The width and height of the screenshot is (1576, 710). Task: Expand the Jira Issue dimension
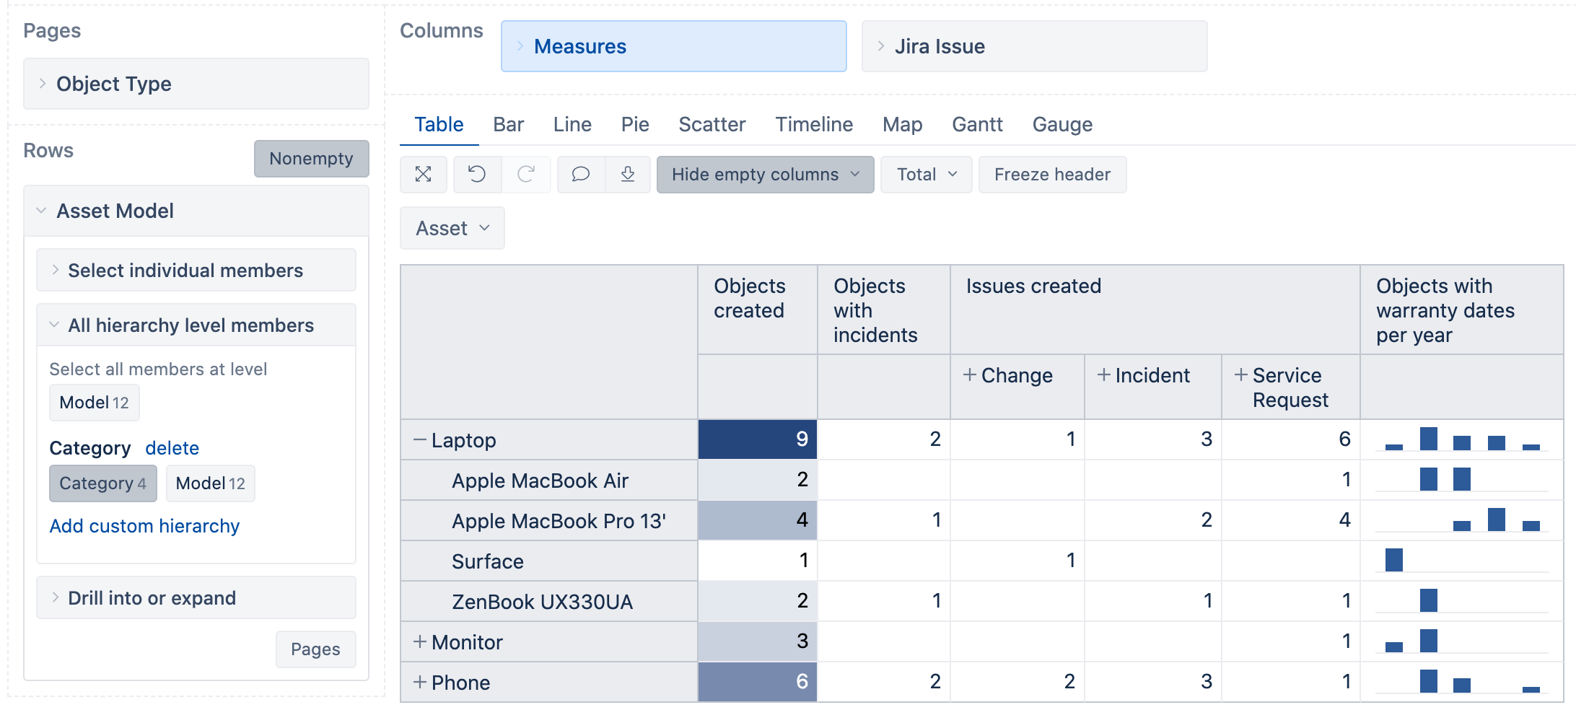(x=1035, y=46)
